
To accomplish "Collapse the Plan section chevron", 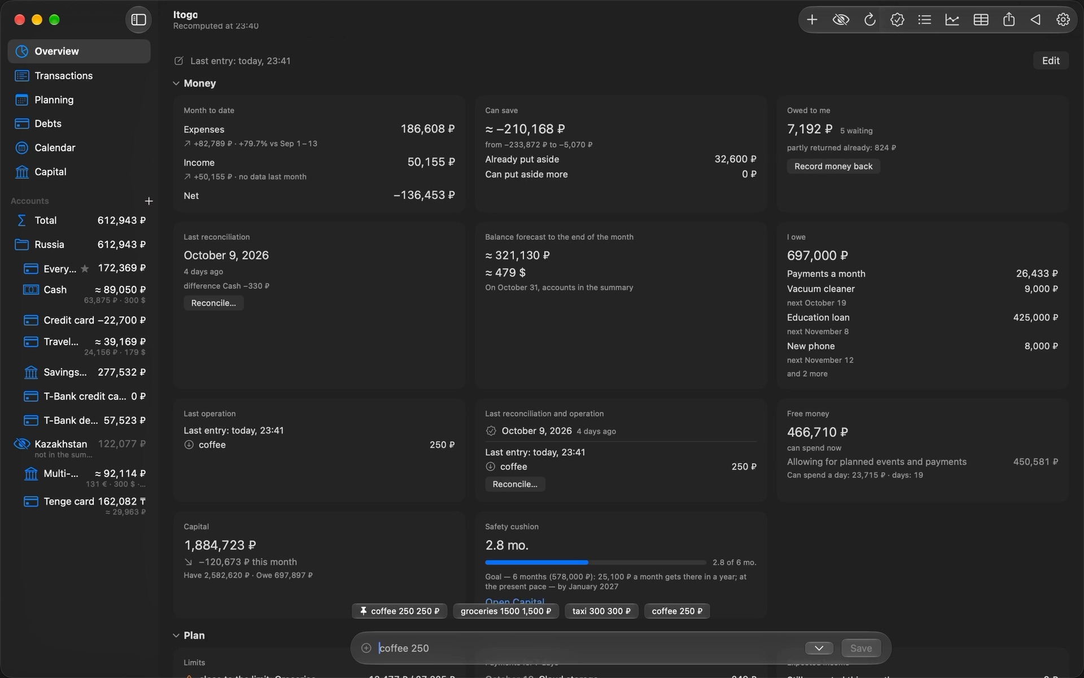I will point(176,636).
